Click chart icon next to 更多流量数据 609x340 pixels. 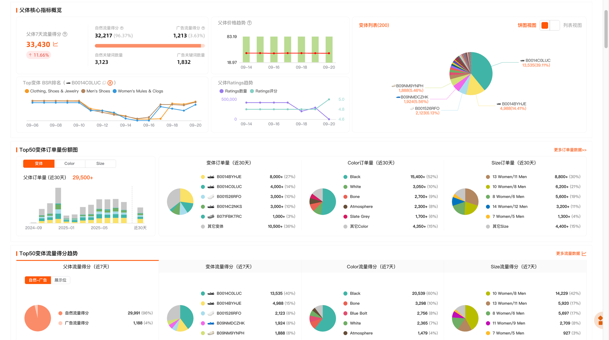point(584,254)
